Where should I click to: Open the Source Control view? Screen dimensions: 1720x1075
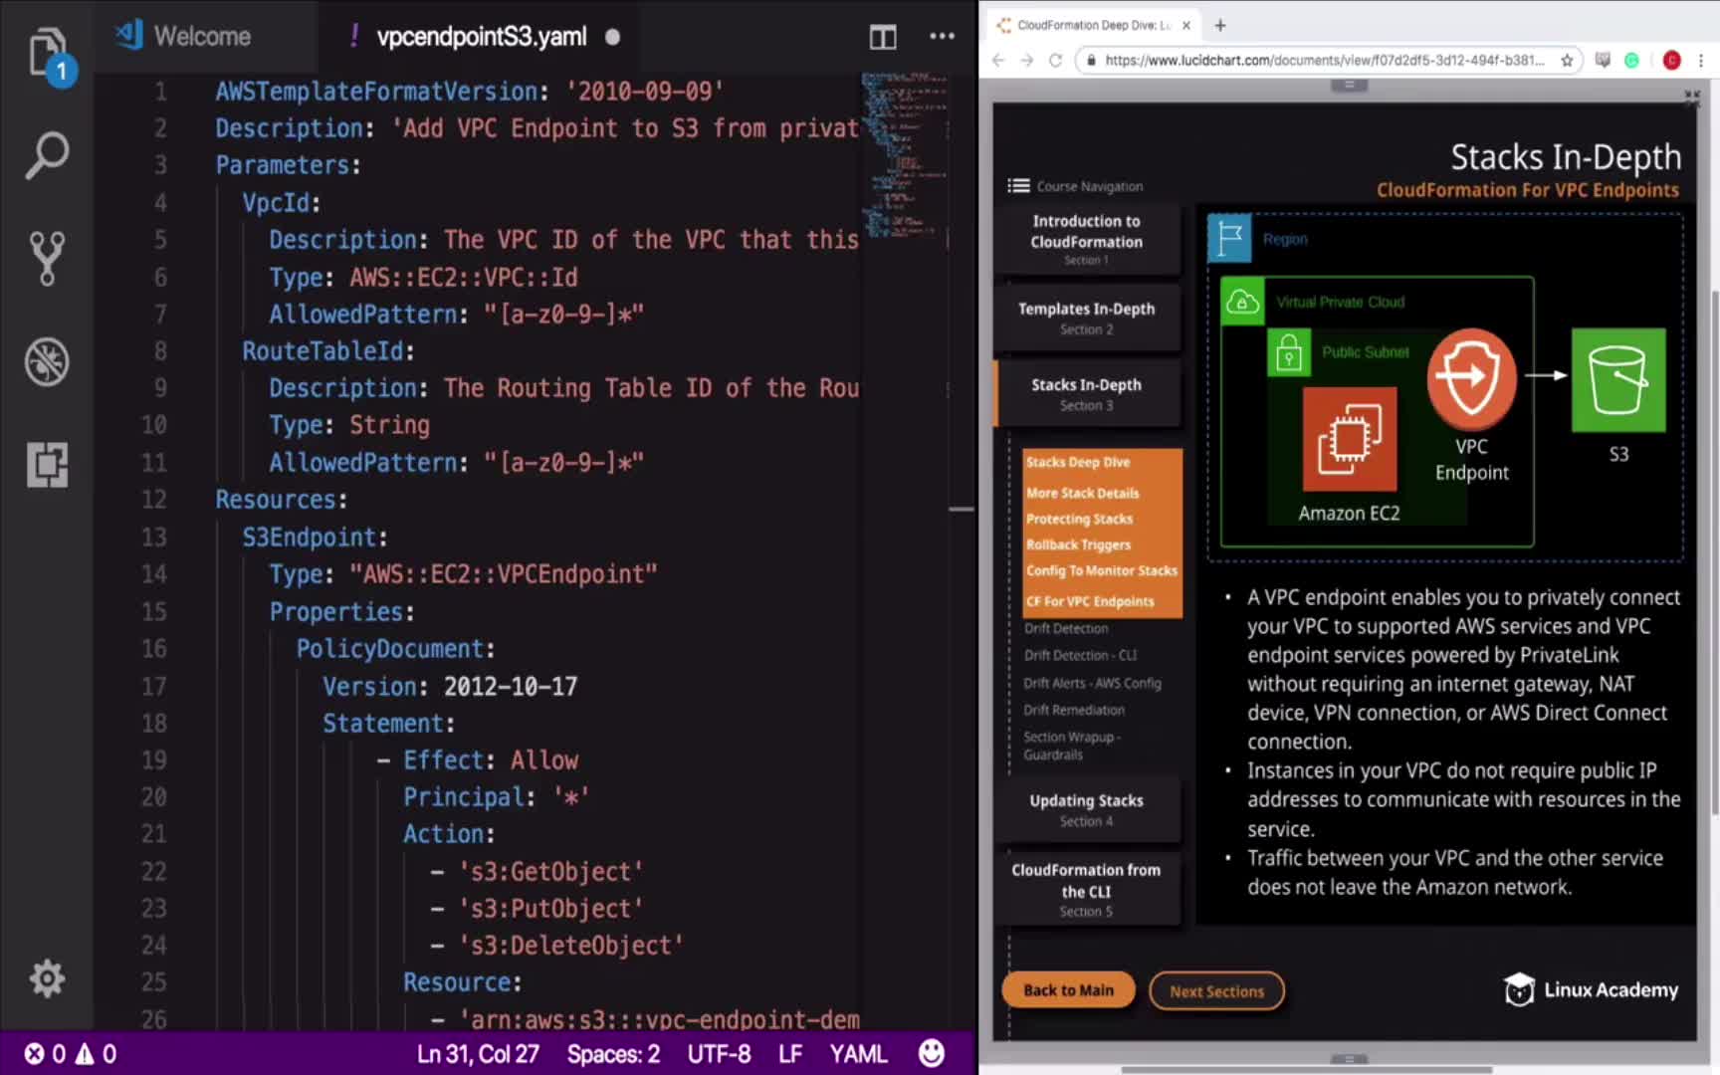[x=46, y=258]
